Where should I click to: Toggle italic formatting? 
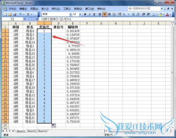90,14
